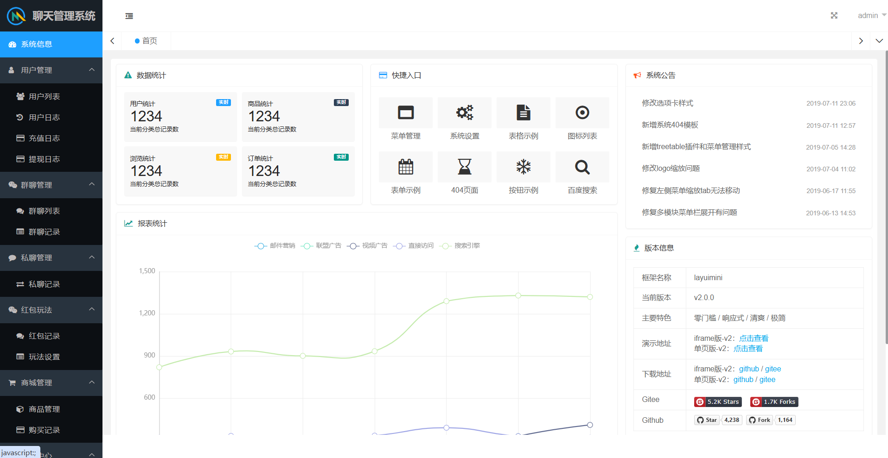Click the 百度搜索 magnifier icon
The height and width of the screenshot is (458, 888).
tap(582, 167)
